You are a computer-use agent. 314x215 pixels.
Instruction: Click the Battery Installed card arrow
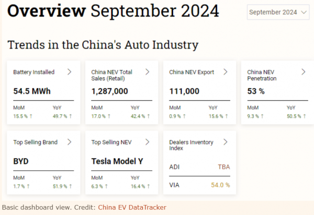point(69,72)
